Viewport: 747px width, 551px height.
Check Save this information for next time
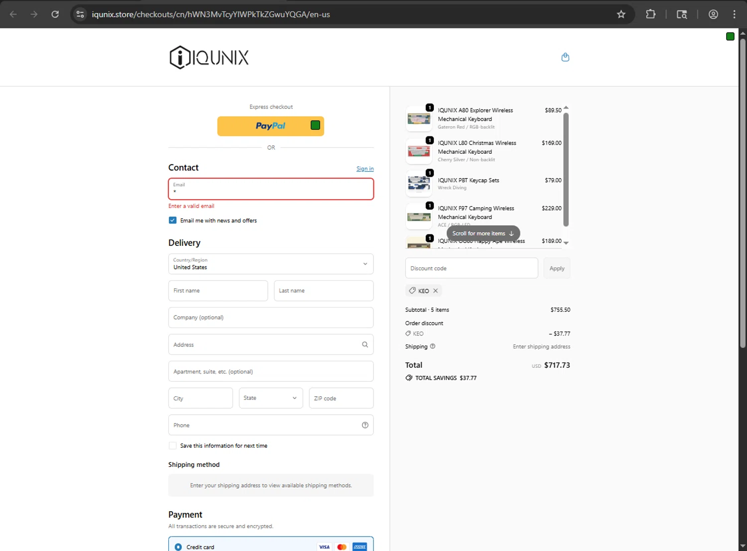pyautogui.click(x=172, y=445)
